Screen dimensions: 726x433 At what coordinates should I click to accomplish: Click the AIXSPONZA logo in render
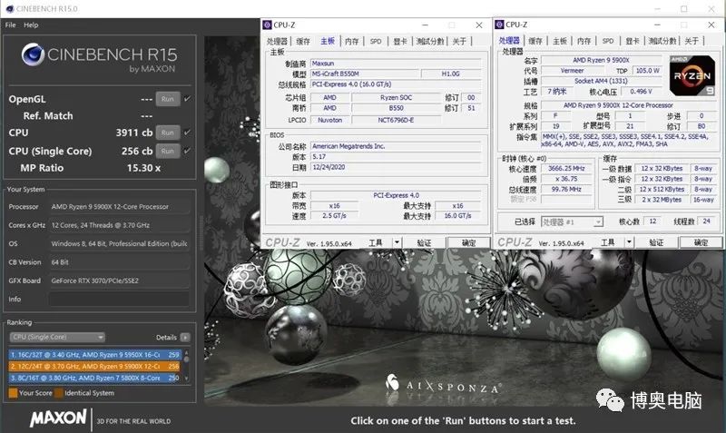[x=443, y=384]
